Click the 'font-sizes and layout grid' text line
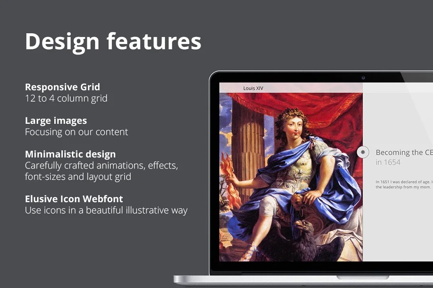 pos(78,177)
